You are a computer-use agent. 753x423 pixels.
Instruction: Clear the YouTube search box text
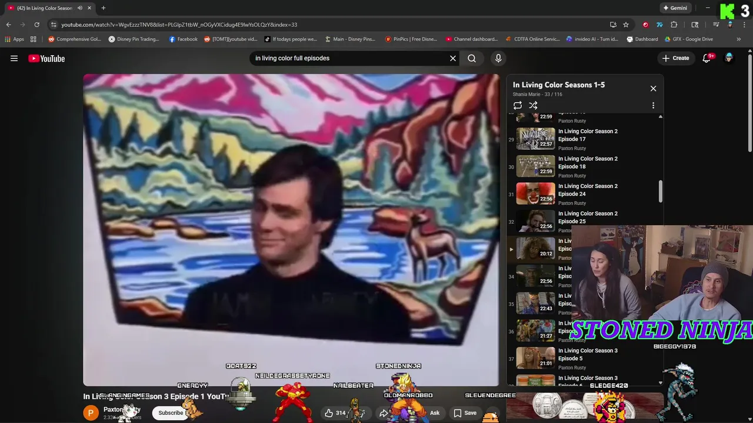tap(452, 58)
